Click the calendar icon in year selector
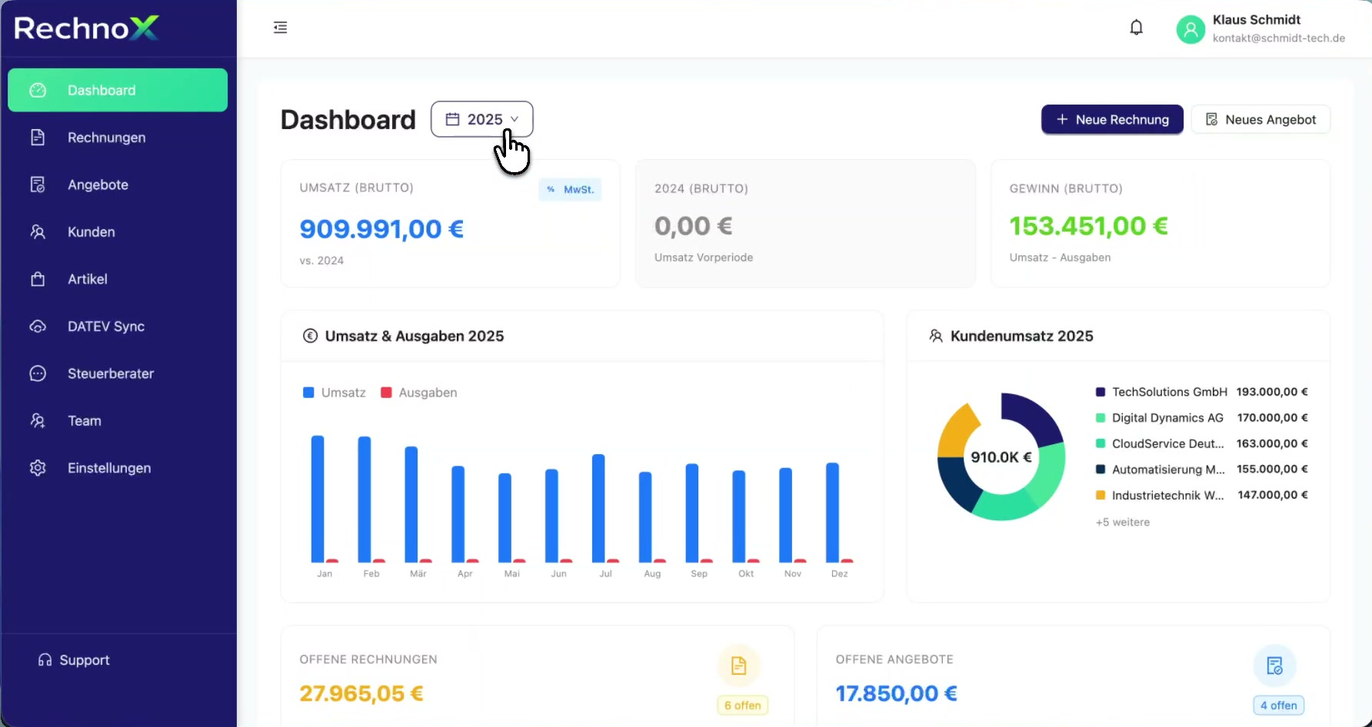 pos(453,119)
